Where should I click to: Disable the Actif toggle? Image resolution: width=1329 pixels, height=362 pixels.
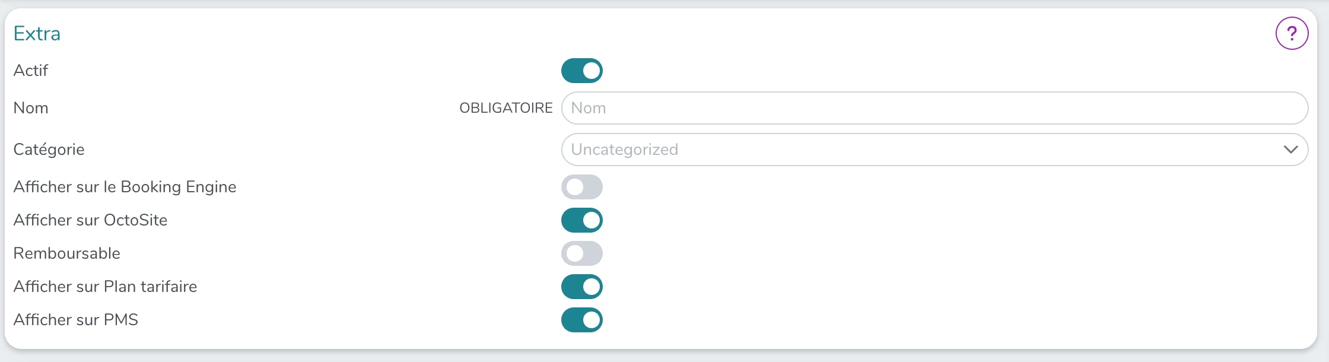[581, 71]
